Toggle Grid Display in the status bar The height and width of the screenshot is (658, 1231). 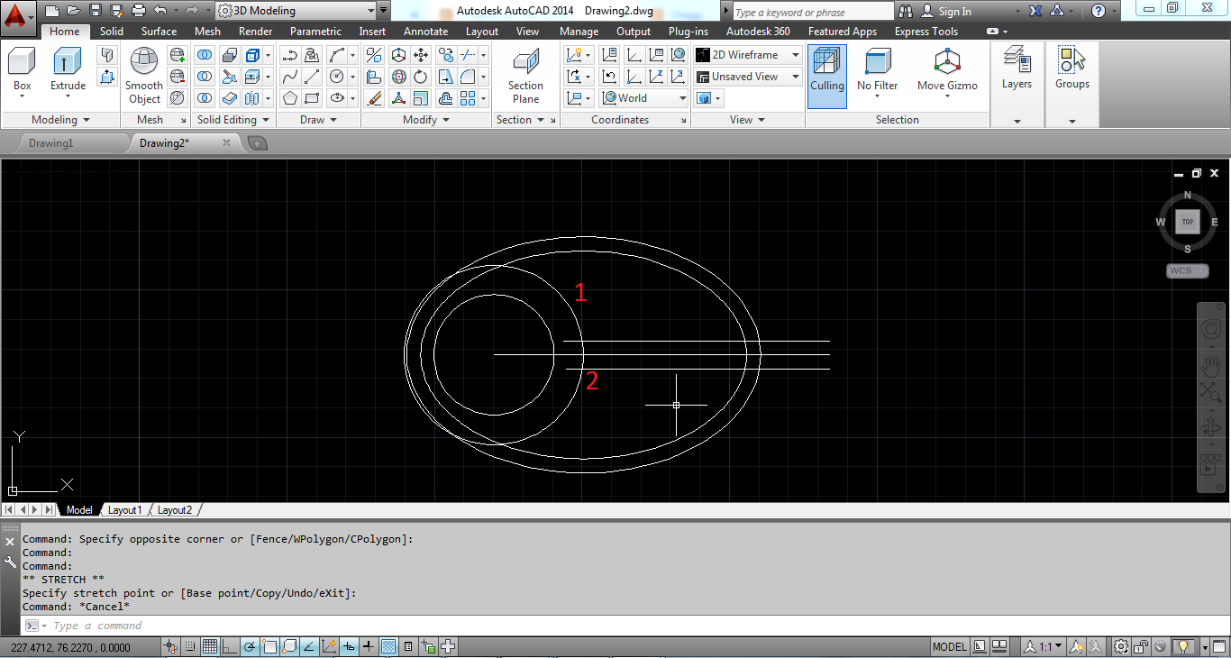pyautogui.click(x=210, y=646)
